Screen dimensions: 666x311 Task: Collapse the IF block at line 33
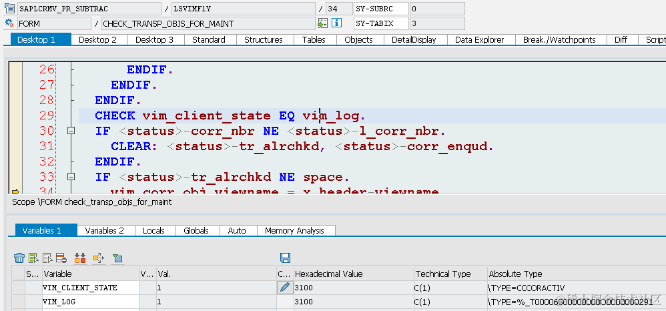click(71, 177)
